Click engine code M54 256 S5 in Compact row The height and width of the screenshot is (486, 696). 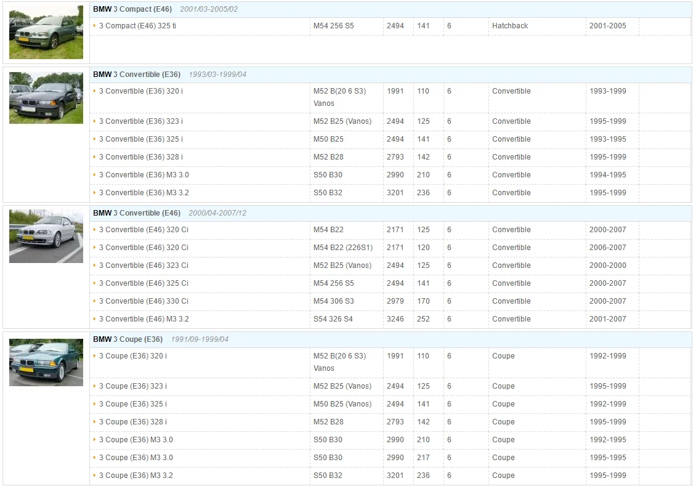pyautogui.click(x=334, y=26)
